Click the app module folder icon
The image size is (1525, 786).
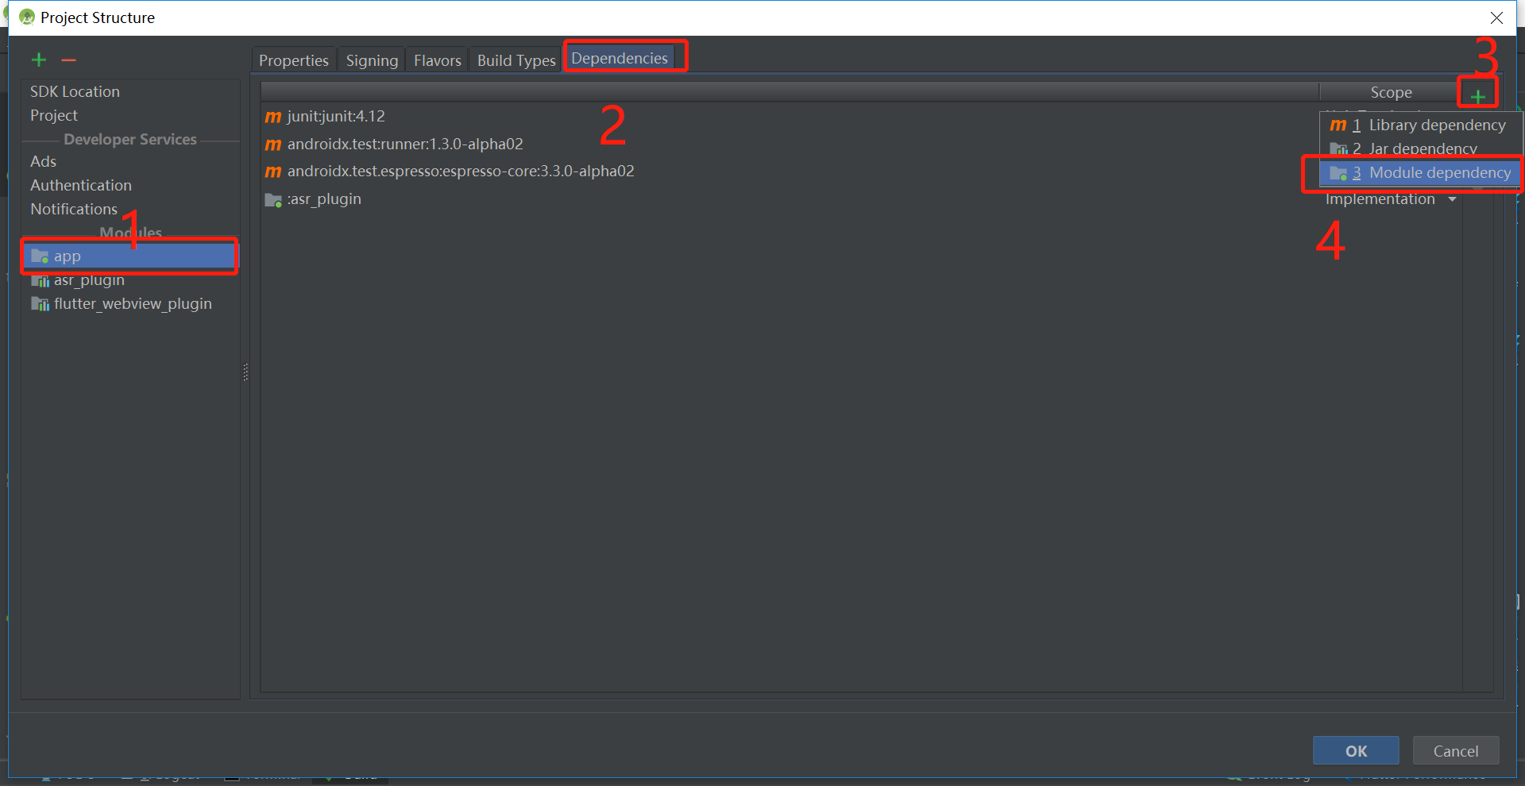coord(40,256)
